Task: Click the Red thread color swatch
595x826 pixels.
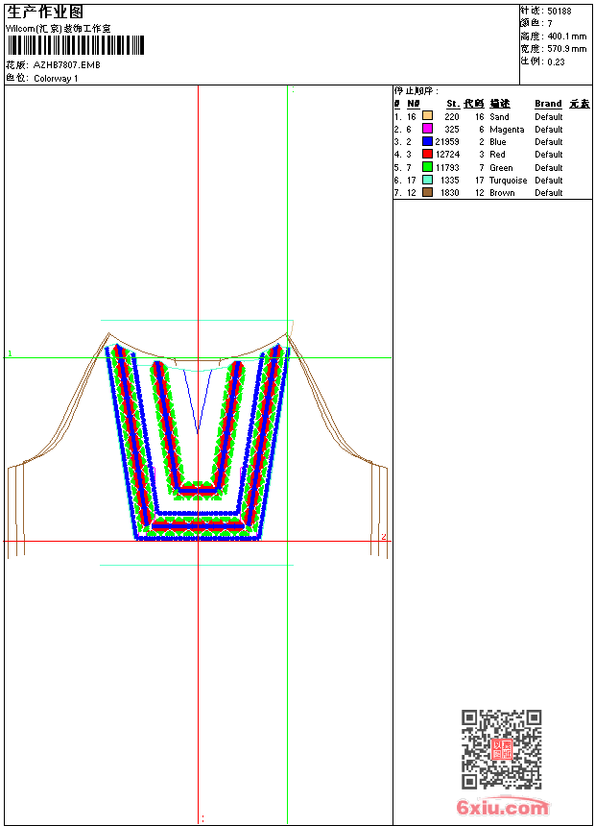Action: pyautogui.click(x=427, y=154)
